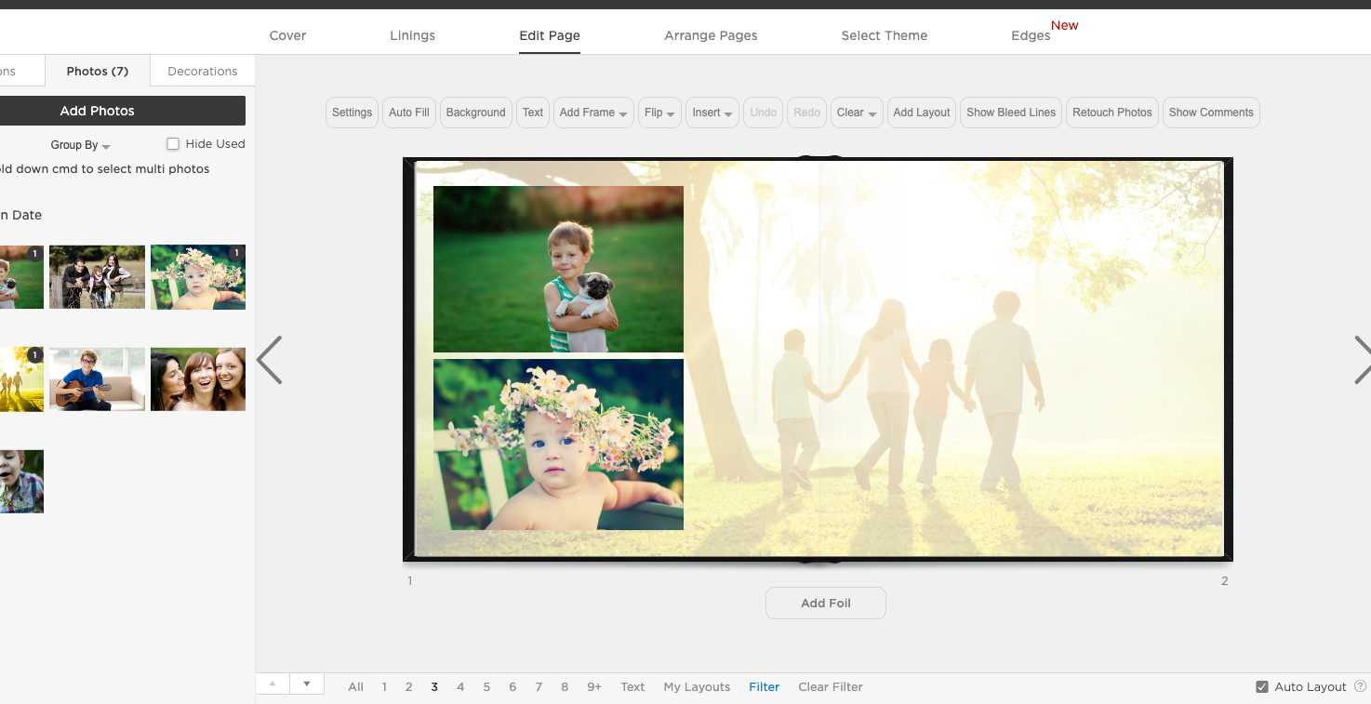Toggle the Hide Used checkbox
The width and height of the screenshot is (1371, 704).
(173, 144)
